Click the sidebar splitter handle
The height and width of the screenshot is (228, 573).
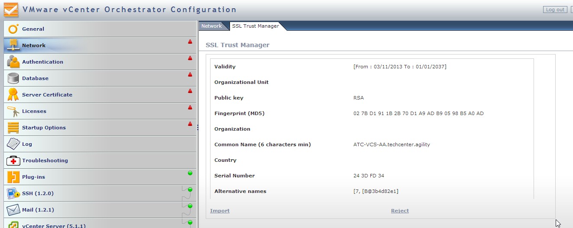point(197,127)
